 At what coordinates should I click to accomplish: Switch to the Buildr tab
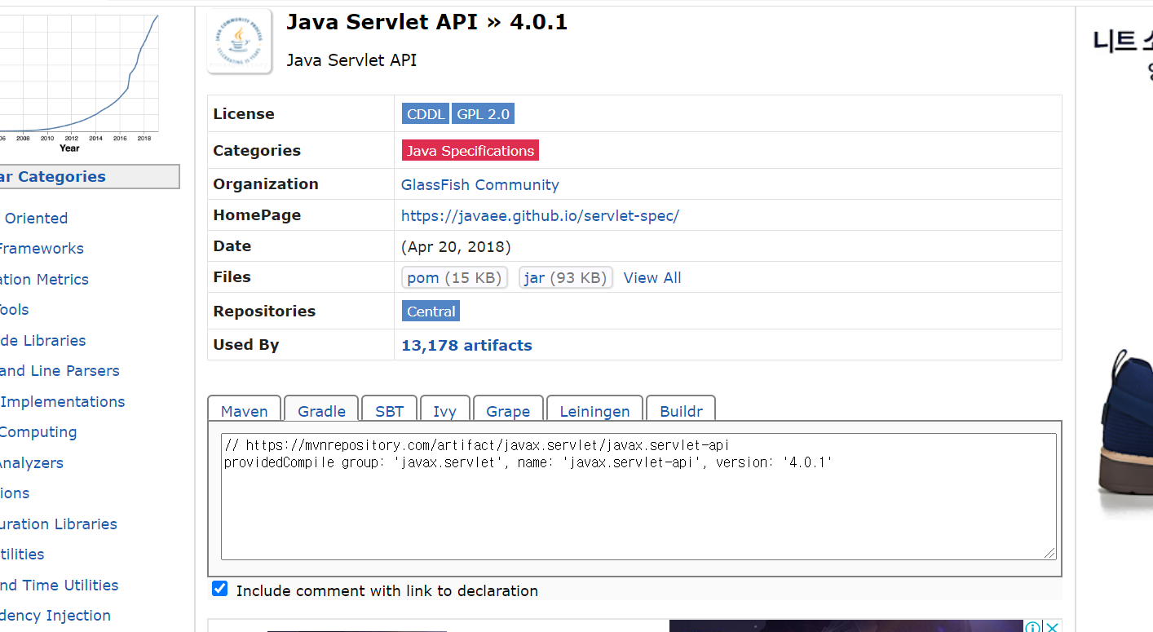681,411
